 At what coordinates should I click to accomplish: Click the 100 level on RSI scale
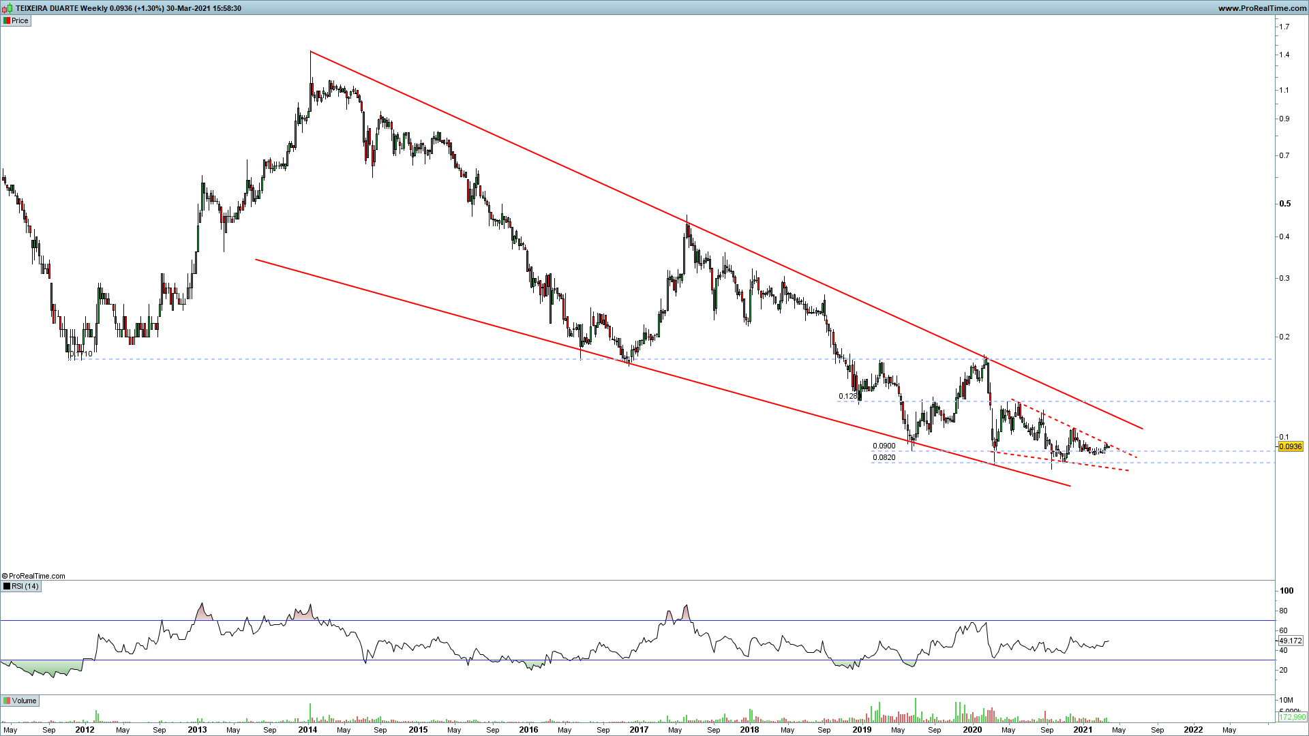tap(1287, 591)
